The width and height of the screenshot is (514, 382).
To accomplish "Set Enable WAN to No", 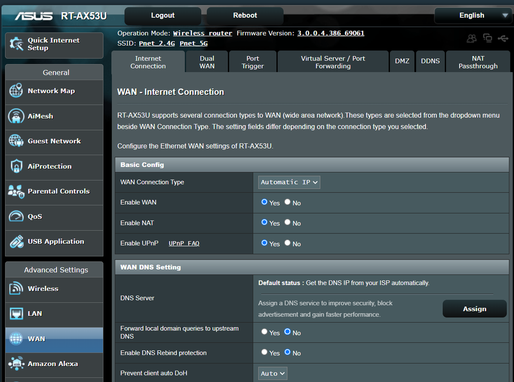I will pyautogui.click(x=288, y=203).
